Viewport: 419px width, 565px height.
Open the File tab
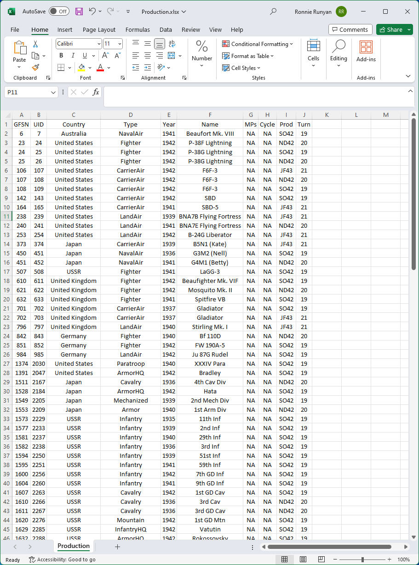(15, 29)
